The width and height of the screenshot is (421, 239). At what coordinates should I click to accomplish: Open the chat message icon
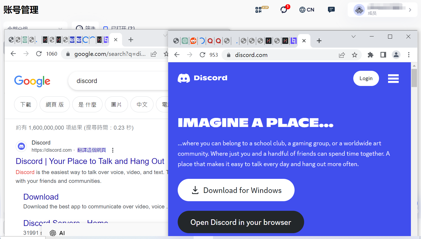(331, 10)
